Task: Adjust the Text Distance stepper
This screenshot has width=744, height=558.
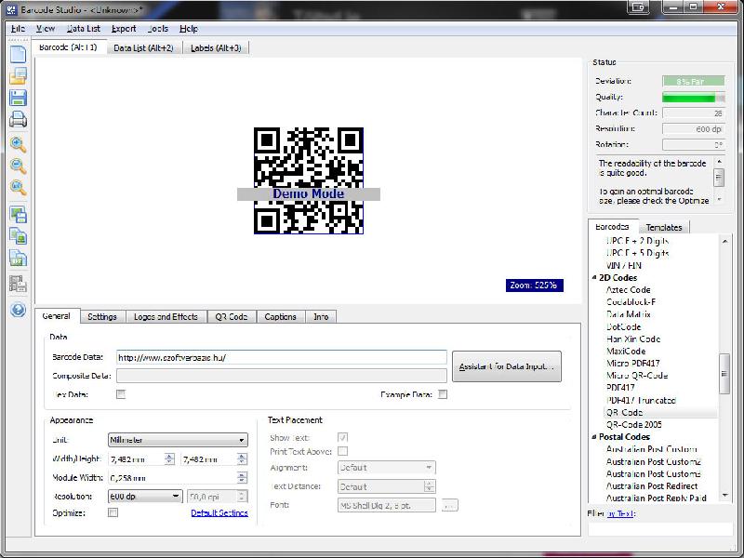Action: [x=430, y=486]
